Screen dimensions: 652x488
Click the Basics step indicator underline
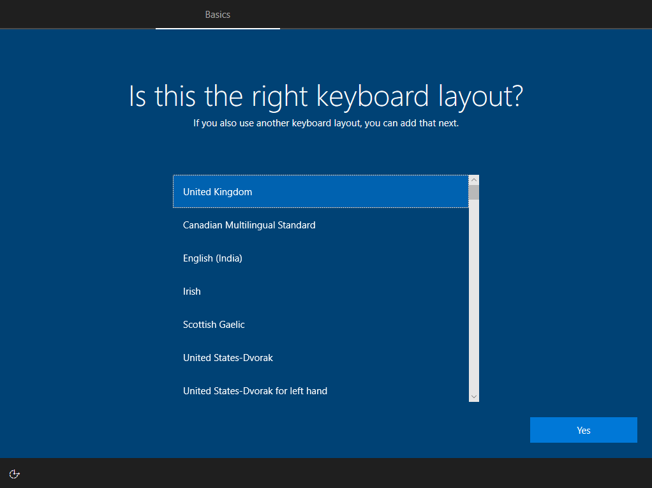tap(218, 29)
